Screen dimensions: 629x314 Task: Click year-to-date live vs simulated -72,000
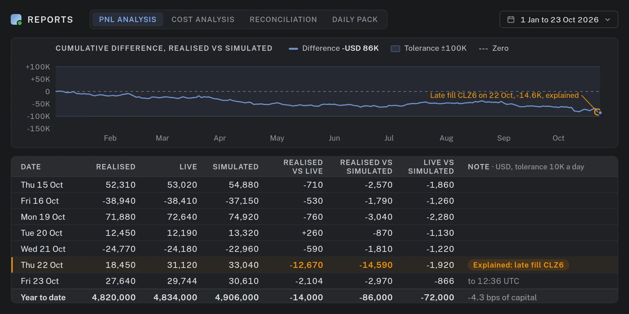(437, 297)
